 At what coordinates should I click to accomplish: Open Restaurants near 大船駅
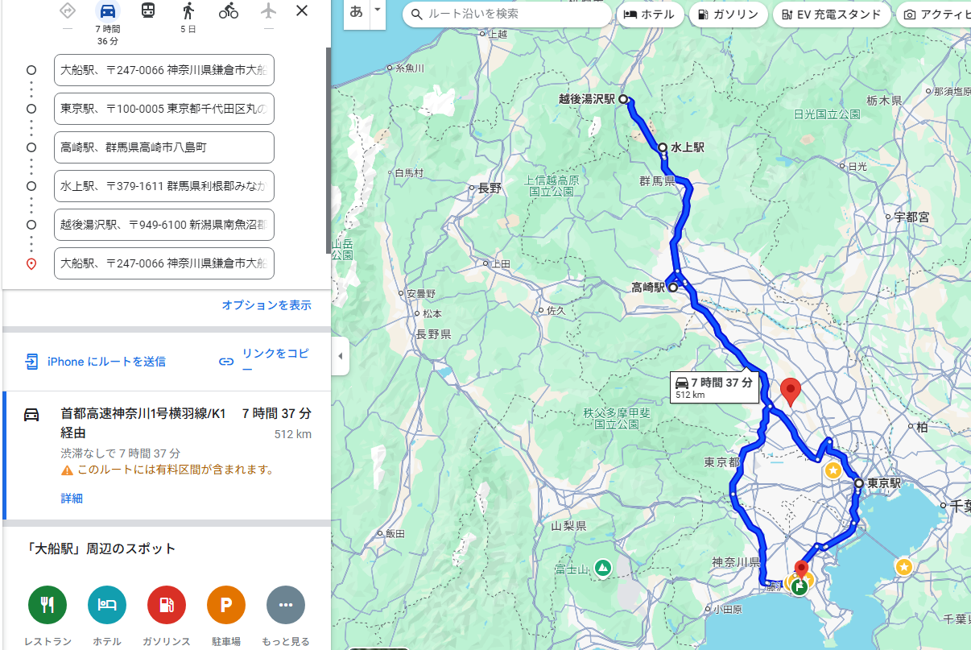[x=48, y=605]
